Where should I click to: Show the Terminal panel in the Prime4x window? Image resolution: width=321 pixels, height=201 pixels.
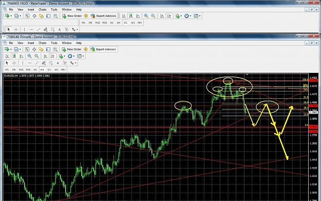point(48,49)
